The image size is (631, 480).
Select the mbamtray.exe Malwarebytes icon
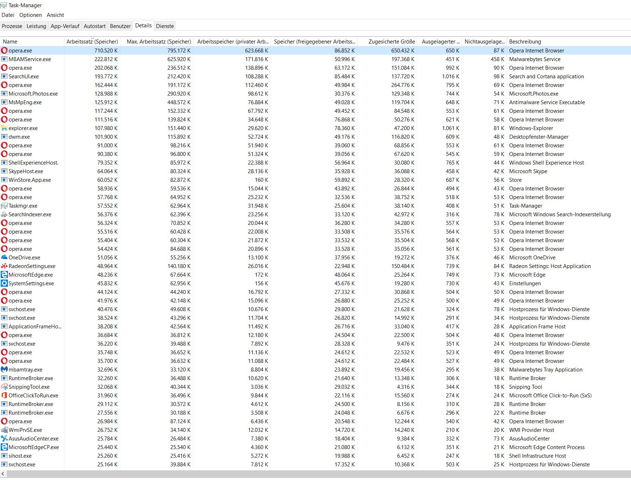pos(4,370)
